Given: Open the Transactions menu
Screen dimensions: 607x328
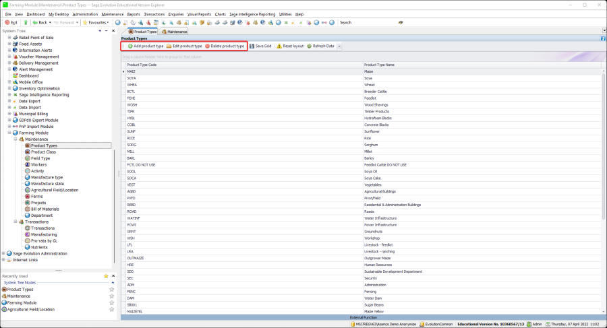Looking at the screenshot, I should point(154,13).
